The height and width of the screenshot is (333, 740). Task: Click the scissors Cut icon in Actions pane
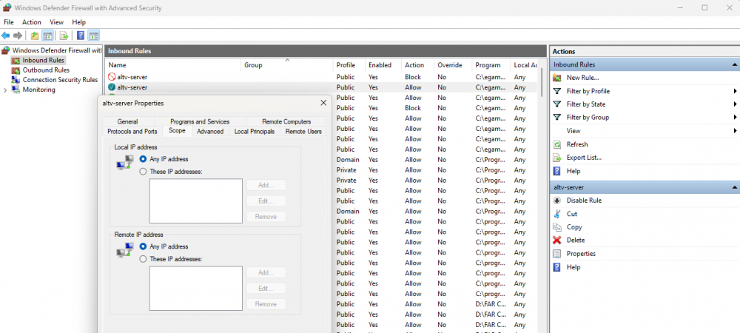coord(557,214)
